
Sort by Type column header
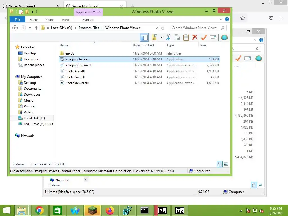click(170, 45)
